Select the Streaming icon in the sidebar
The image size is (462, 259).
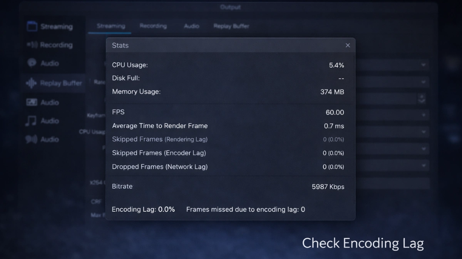(33, 26)
